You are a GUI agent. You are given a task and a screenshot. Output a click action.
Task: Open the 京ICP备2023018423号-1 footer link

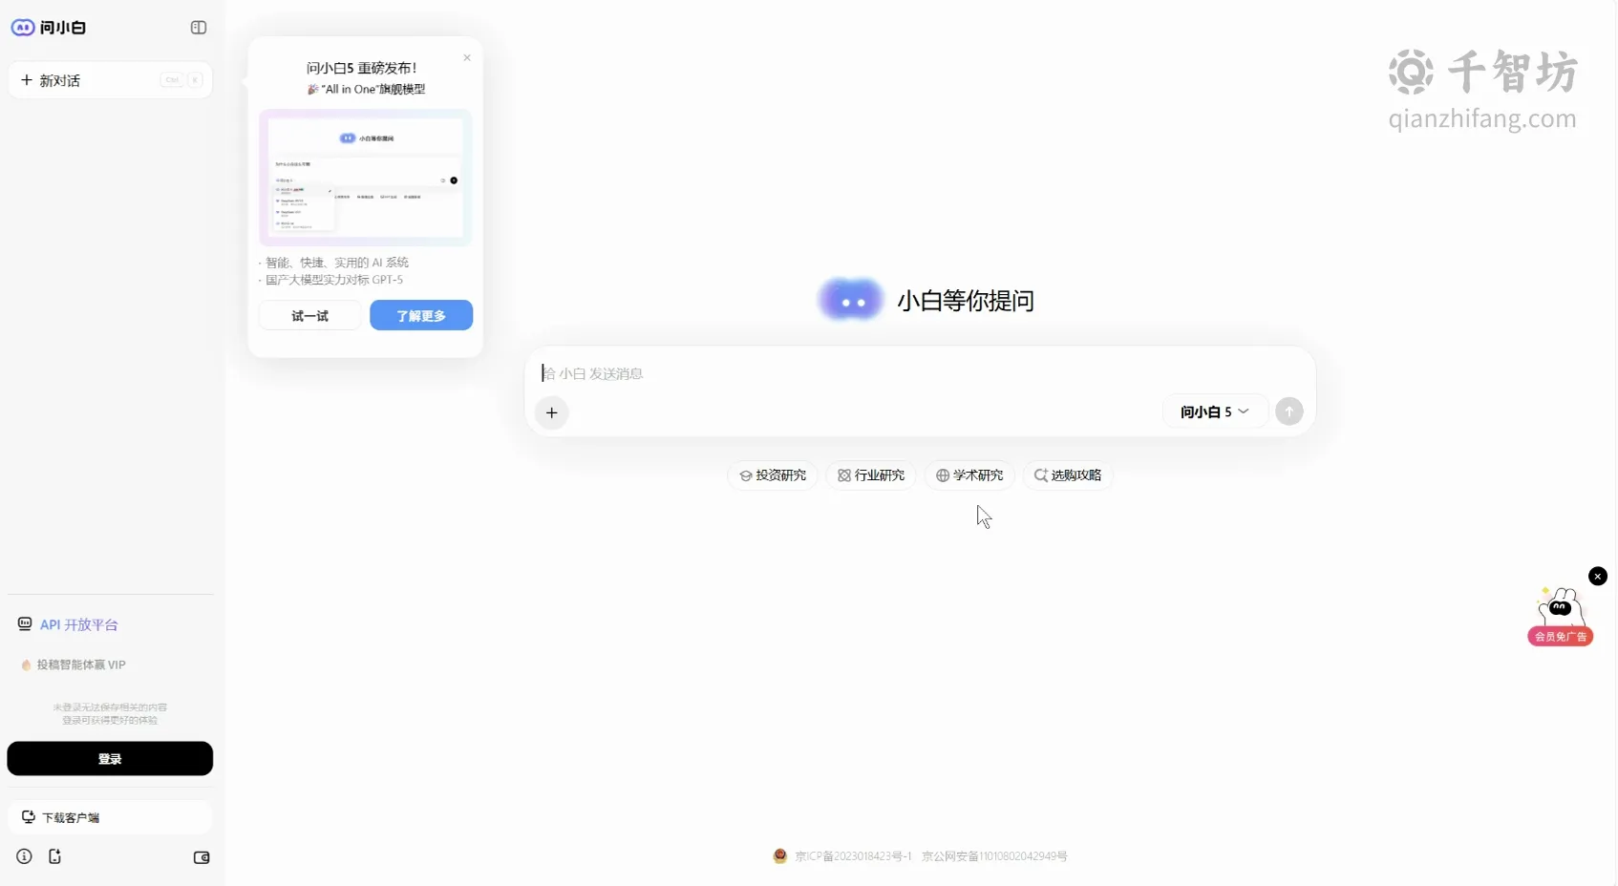(853, 856)
